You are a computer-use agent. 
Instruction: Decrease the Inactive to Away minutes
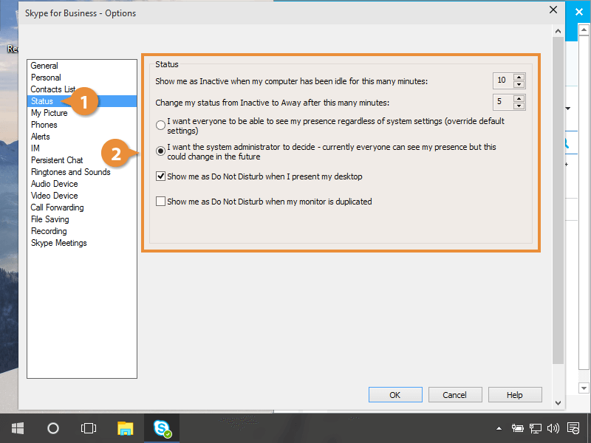click(519, 106)
